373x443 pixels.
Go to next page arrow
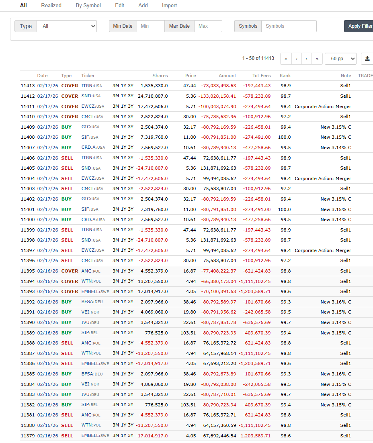(307, 59)
